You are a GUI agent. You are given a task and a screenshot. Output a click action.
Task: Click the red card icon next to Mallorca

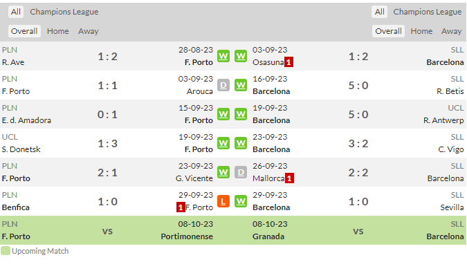289,178
